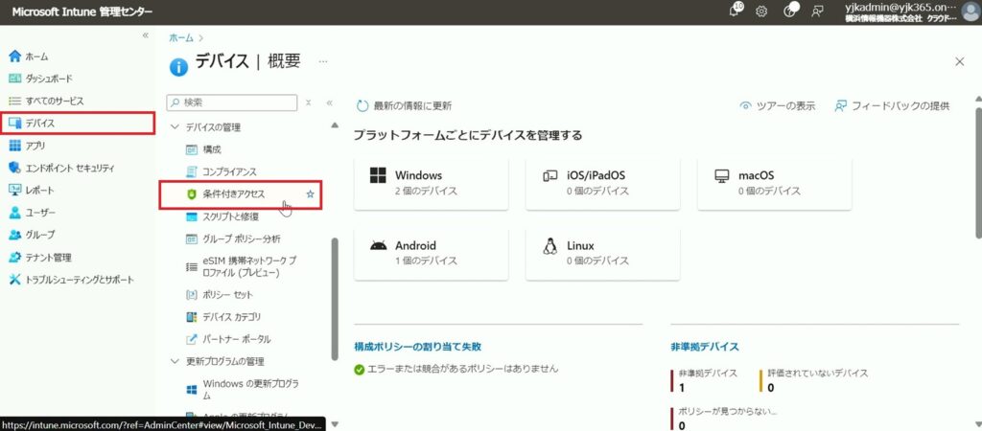
Task: Clear the search box with the x
Action: (x=308, y=102)
